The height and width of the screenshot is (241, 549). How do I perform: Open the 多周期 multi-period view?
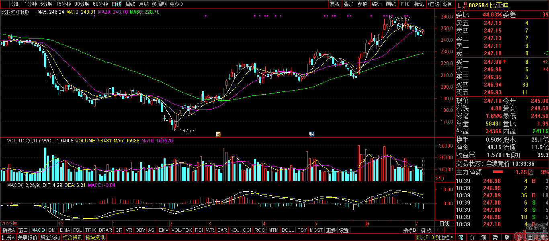(159, 4)
